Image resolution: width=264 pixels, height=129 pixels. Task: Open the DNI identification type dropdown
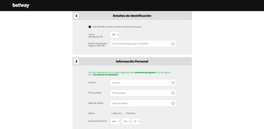115,35
